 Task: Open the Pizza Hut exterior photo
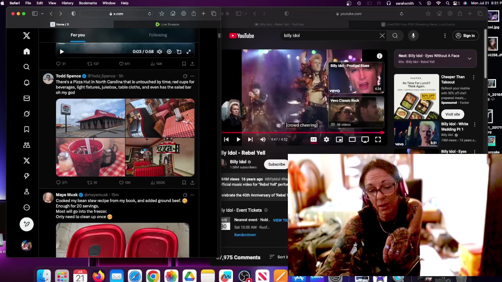pos(90,118)
